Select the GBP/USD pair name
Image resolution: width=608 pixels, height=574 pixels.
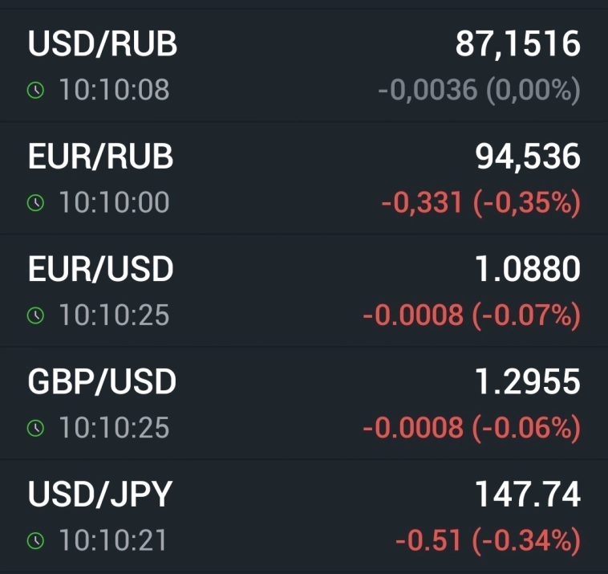(x=102, y=382)
